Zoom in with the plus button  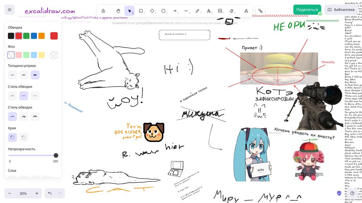pyautogui.click(x=37, y=193)
